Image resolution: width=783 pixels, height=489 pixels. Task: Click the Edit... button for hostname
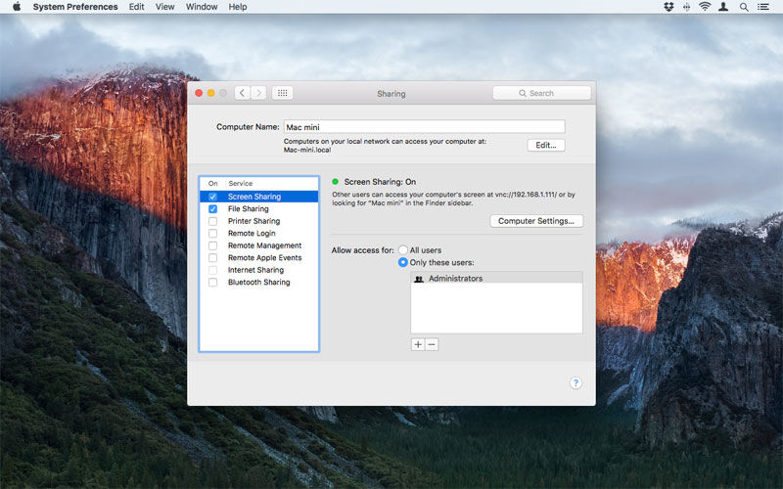point(546,145)
